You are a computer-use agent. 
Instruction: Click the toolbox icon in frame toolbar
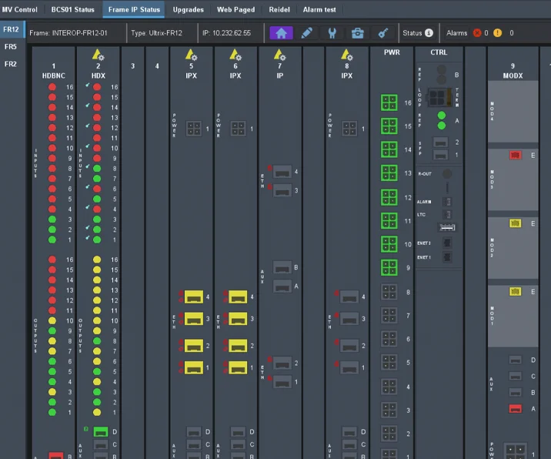click(x=357, y=33)
